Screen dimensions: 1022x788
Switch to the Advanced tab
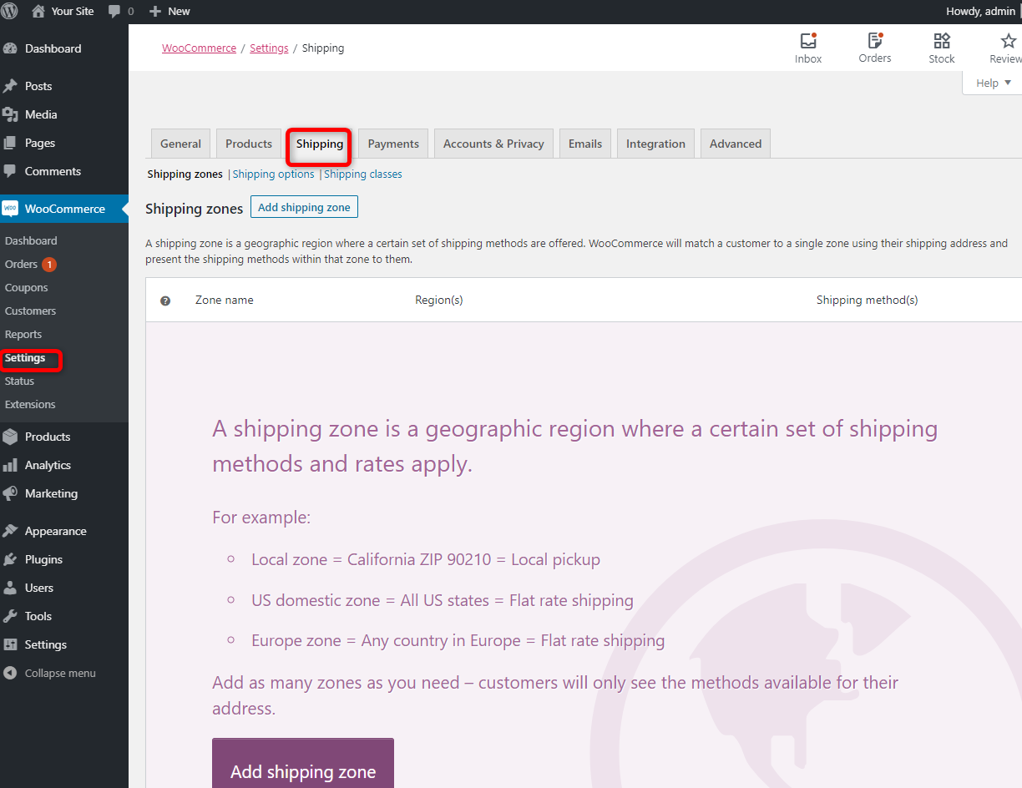coord(736,144)
